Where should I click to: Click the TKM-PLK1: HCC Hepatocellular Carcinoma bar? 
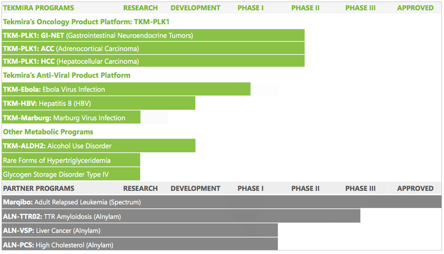pos(153,61)
